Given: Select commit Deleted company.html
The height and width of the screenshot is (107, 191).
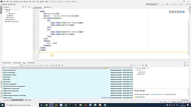Looking at the screenshot, I should 68,84.
